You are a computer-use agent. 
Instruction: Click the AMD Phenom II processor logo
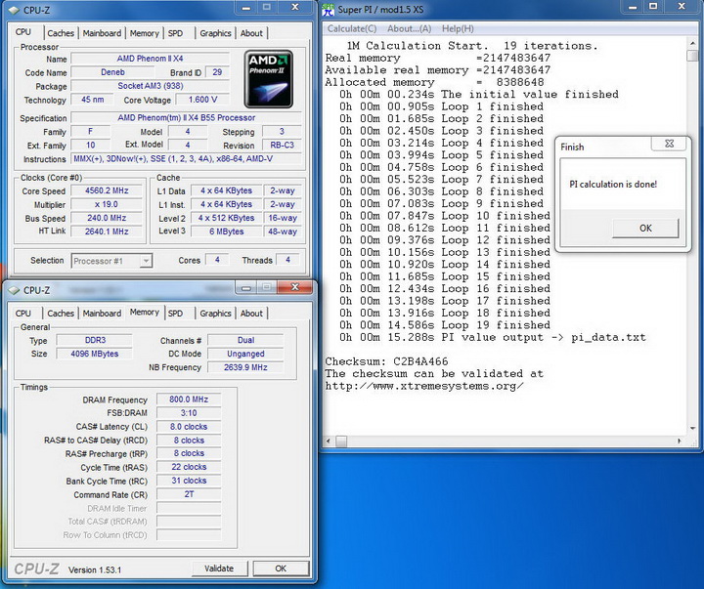click(x=269, y=79)
